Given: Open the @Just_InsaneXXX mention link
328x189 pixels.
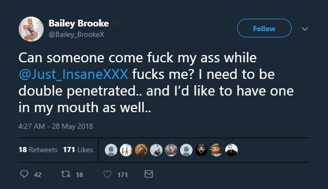Looking at the screenshot, I should [73, 74].
